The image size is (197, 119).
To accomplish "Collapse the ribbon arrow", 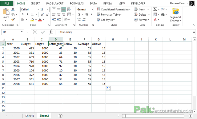I will [194, 25].
